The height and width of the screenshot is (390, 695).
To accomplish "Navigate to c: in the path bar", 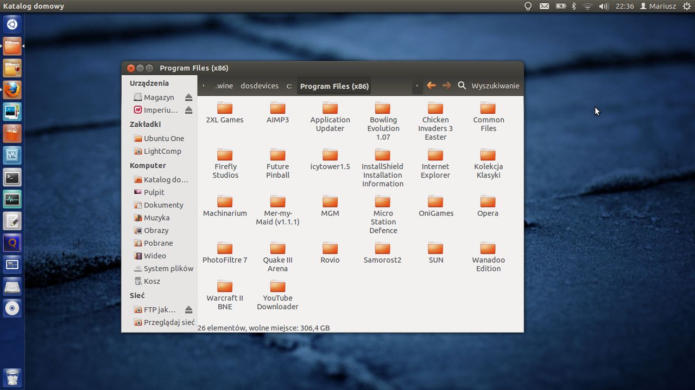I will (x=289, y=86).
